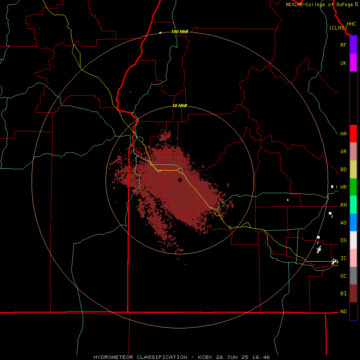Image resolution: width=360 pixels, height=360 pixels.
Task: Click the GC legend label text
Action: point(343,276)
